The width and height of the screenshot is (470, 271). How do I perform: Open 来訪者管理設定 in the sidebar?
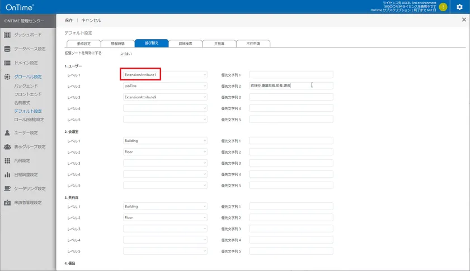coord(28,202)
